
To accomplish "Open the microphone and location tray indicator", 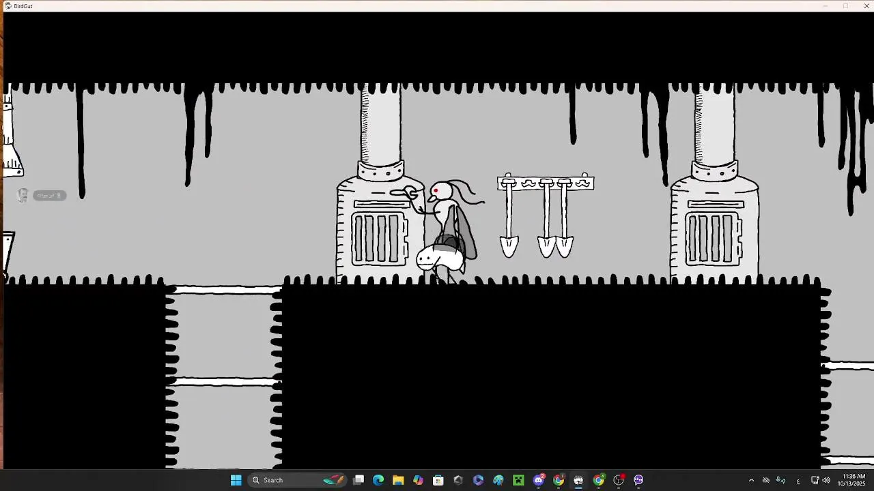I will tap(780, 480).
